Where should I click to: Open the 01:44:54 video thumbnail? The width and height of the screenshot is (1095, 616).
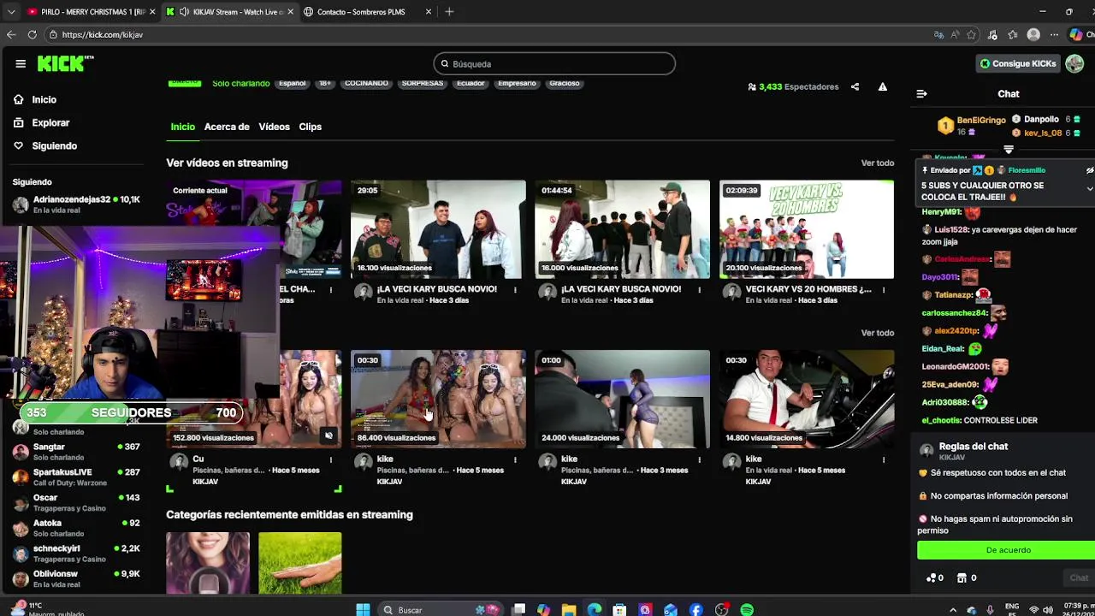(622, 229)
